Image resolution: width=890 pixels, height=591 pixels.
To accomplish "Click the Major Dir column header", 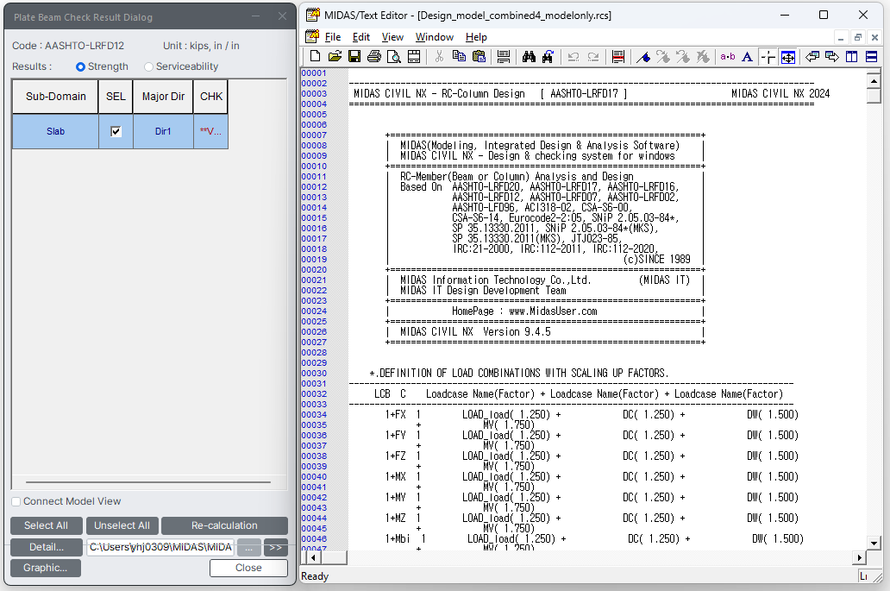I will [x=163, y=97].
